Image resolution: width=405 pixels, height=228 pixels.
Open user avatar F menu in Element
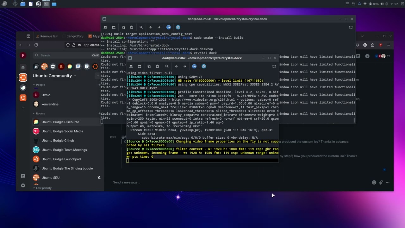[23, 55]
